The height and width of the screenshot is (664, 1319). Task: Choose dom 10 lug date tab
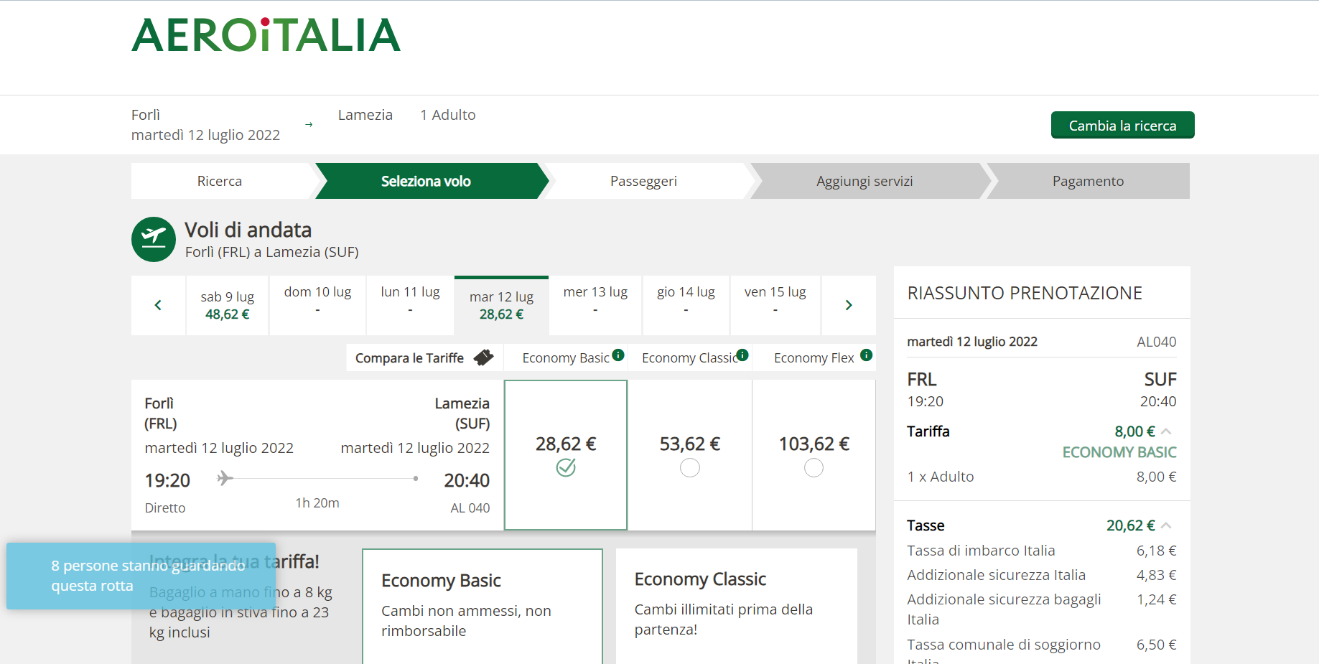tap(317, 305)
